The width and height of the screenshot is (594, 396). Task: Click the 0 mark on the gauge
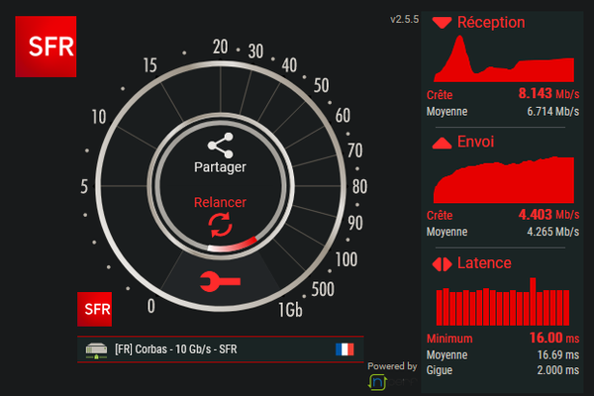(x=151, y=306)
